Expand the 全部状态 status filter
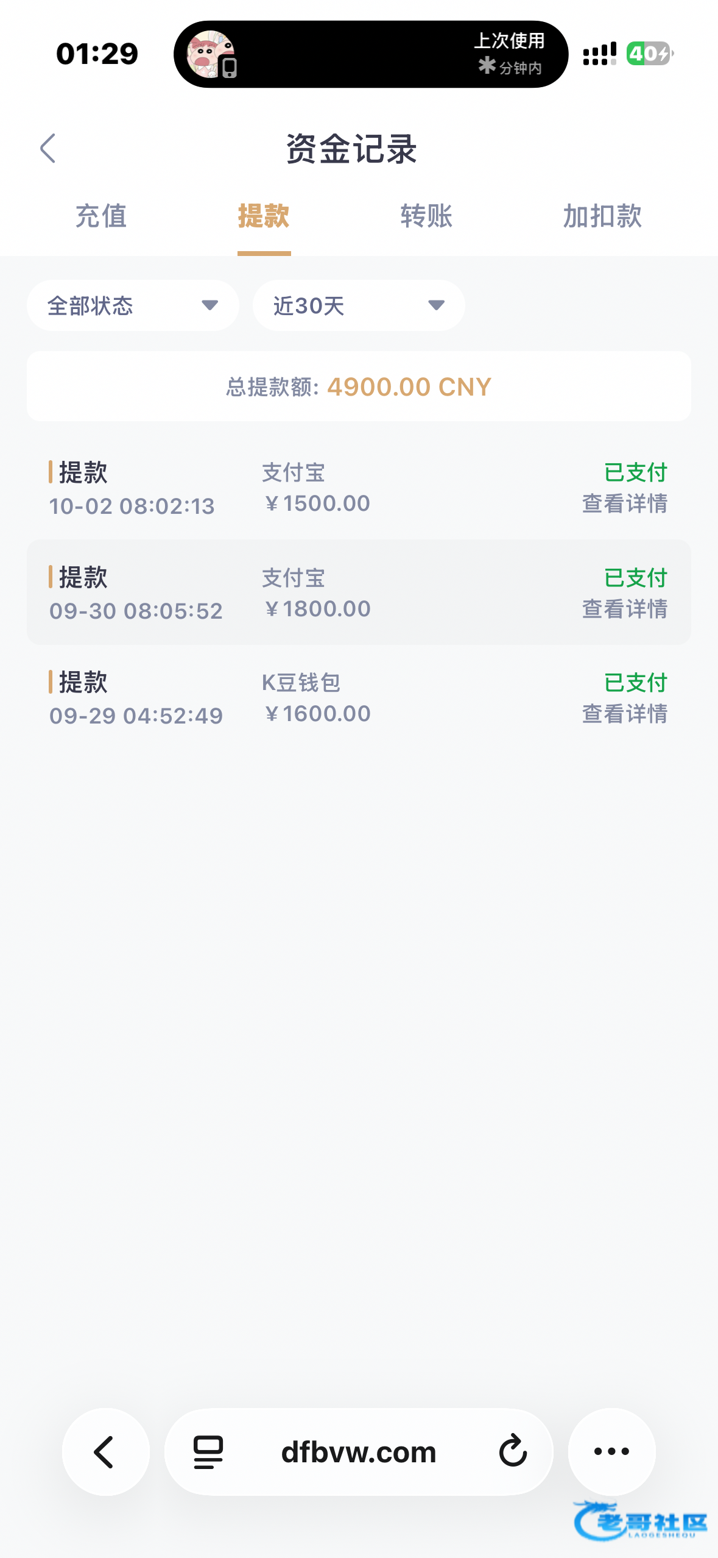The image size is (718, 1558). [x=133, y=305]
